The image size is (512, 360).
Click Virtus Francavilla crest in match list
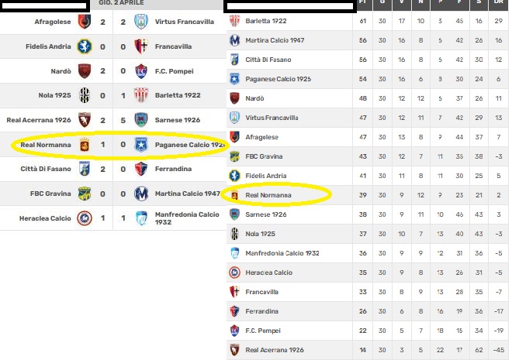coord(140,22)
